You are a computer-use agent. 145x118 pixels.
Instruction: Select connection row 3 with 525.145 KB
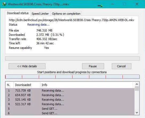(70, 100)
